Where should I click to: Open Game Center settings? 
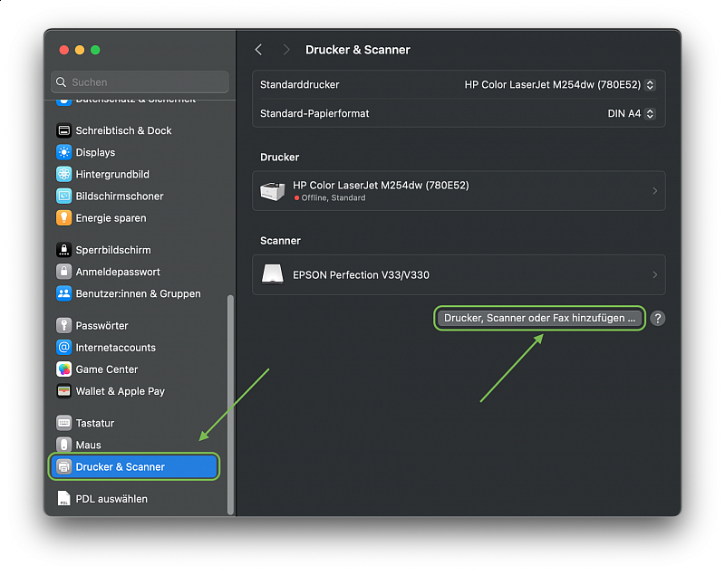[x=134, y=369]
